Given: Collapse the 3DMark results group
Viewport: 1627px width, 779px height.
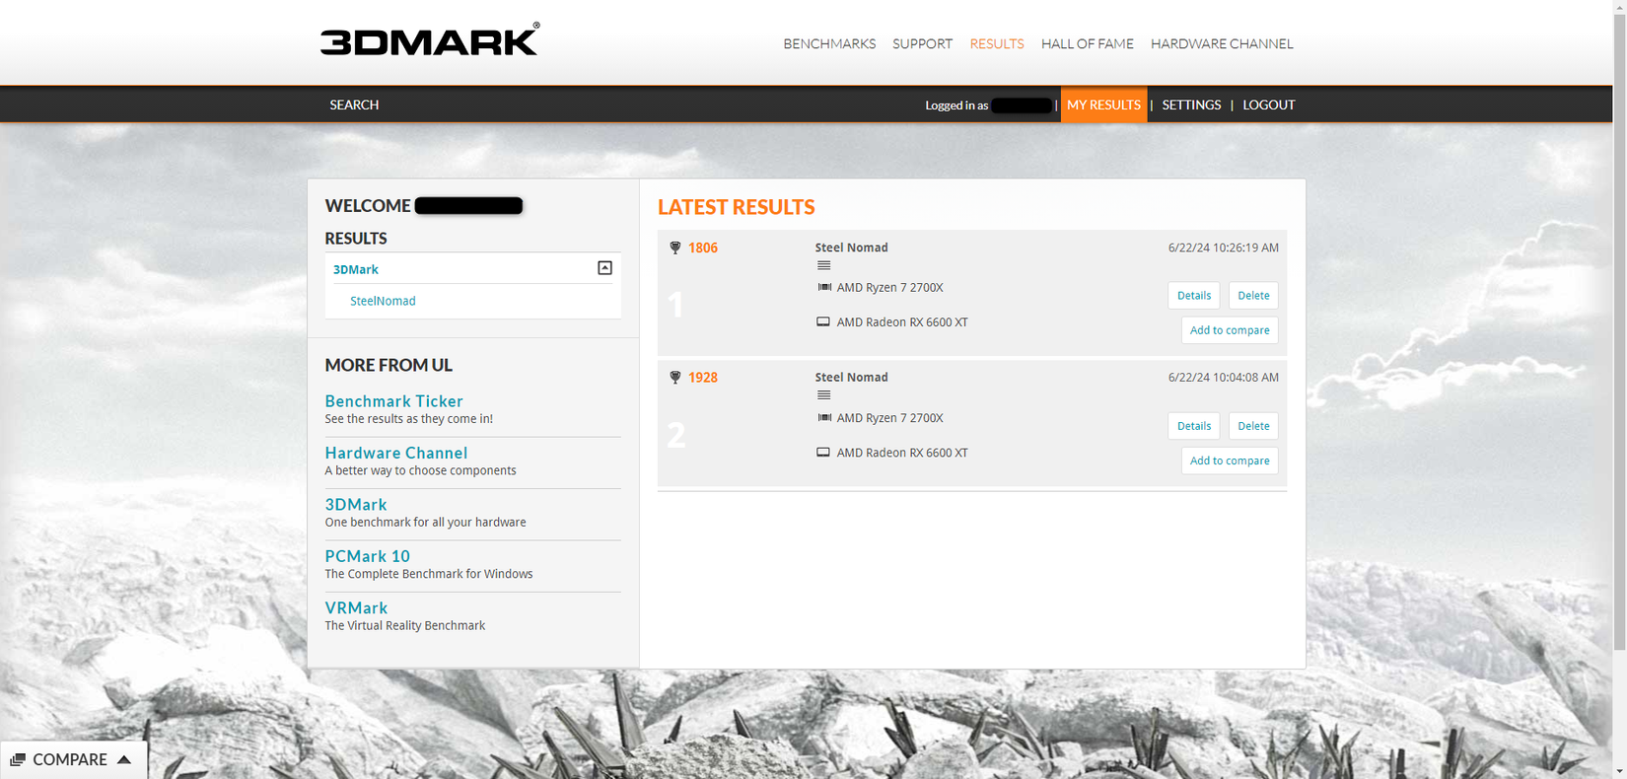Looking at the screenshot, I should point(604,268).
